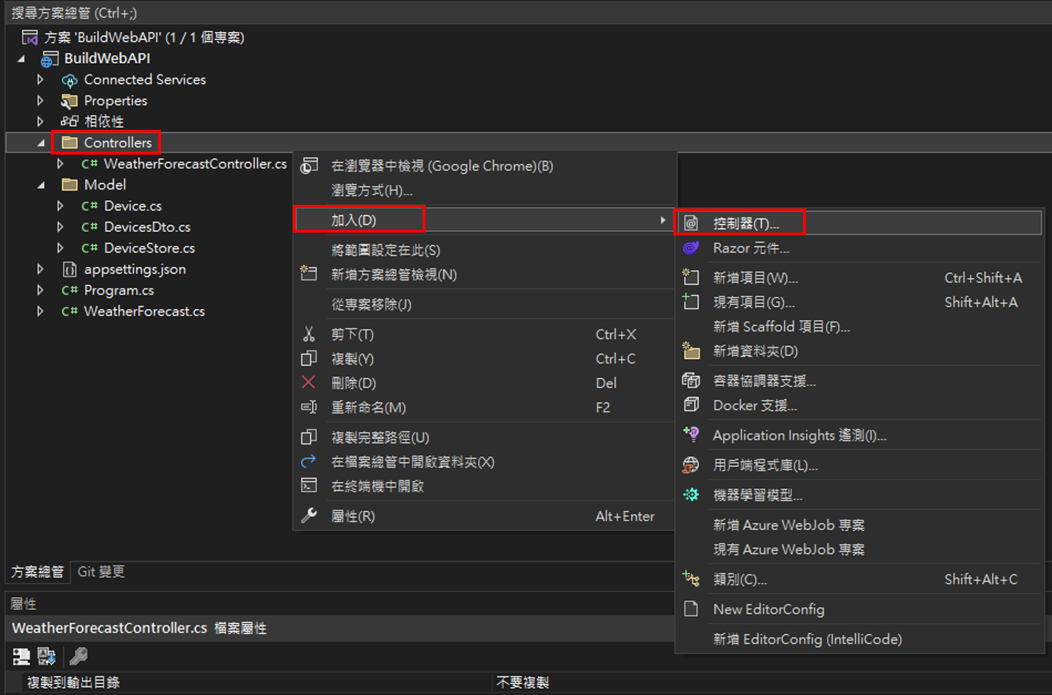Viewport: 1052px width, 695px height.
Task: Click the WeatherForecastController.cs 檔案屬性 header
Action: click(140, 628)
